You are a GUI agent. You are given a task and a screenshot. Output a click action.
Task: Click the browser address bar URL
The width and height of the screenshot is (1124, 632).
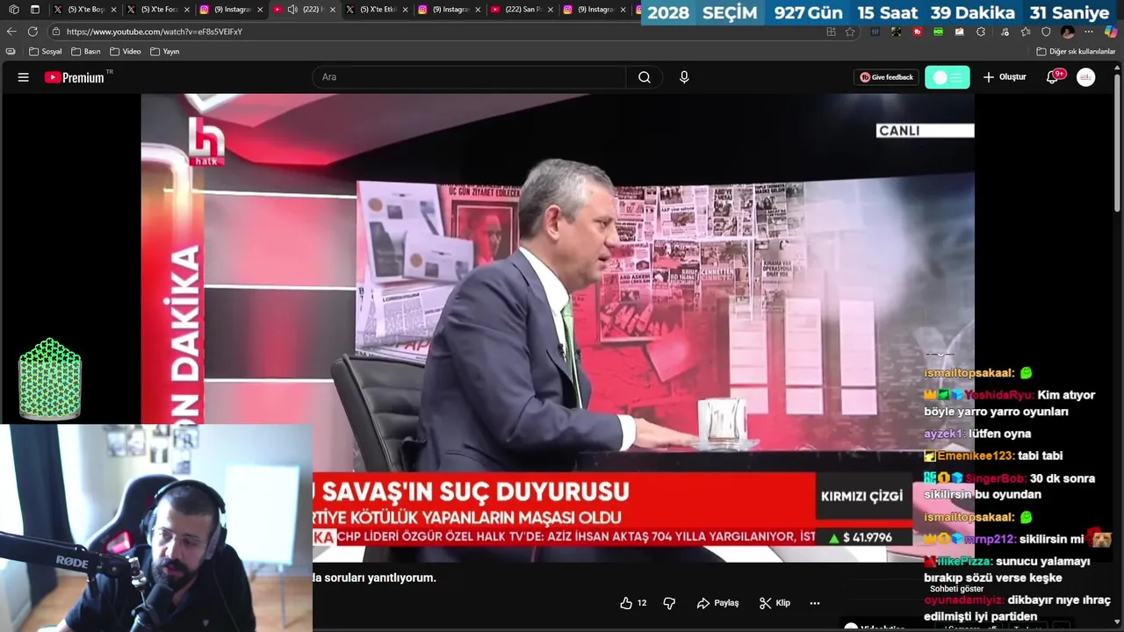(155, 32)
